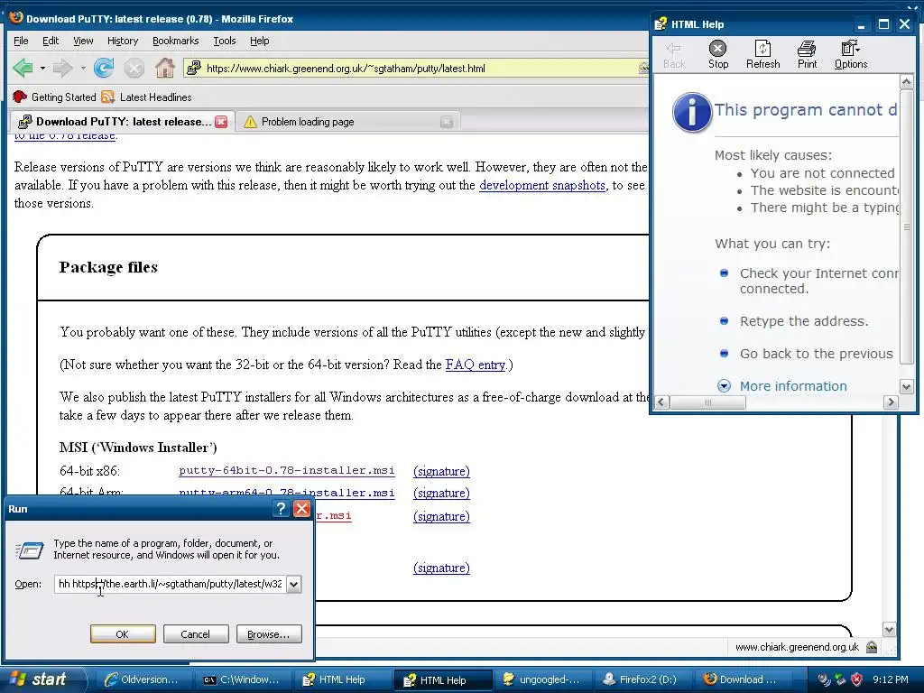Open Forward history dropdown arrow in Firefox
The image size is (924, 693).
[x=83, y=69]
